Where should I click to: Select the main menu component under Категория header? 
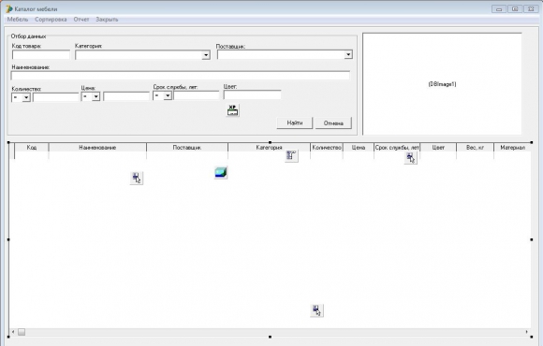(291, 155)
